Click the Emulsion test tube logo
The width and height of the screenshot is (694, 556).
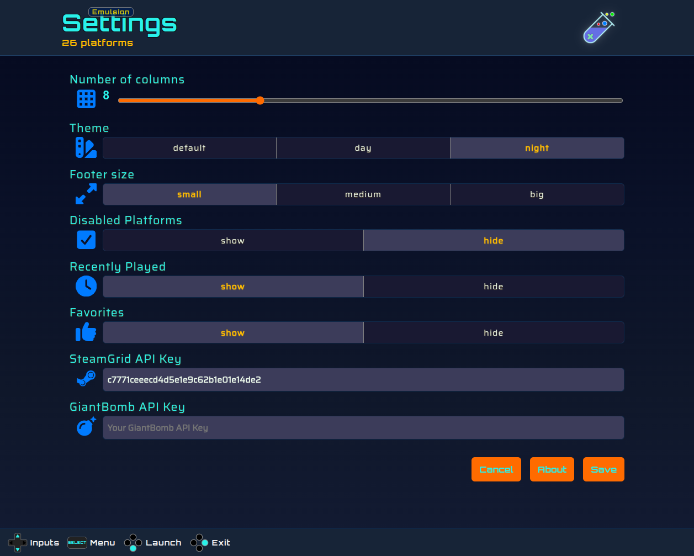pyautogui.click(x=599, y=28)
